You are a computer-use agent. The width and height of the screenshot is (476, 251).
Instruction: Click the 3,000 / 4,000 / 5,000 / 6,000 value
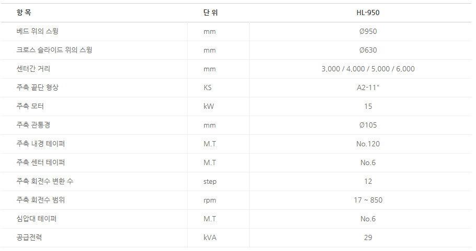point(368,69)
